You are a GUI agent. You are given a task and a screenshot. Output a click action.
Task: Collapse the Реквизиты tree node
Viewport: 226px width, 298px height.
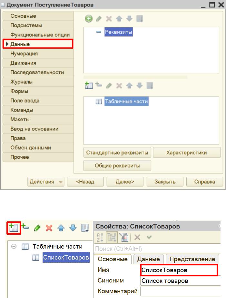click(99, 32)
